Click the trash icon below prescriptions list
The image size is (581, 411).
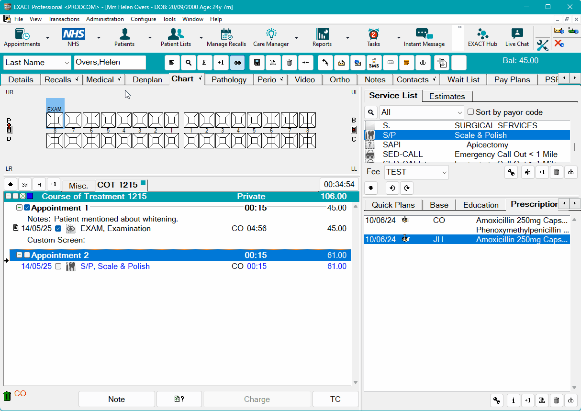(x=556, y=400)
